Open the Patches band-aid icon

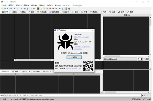pos(41,9)
